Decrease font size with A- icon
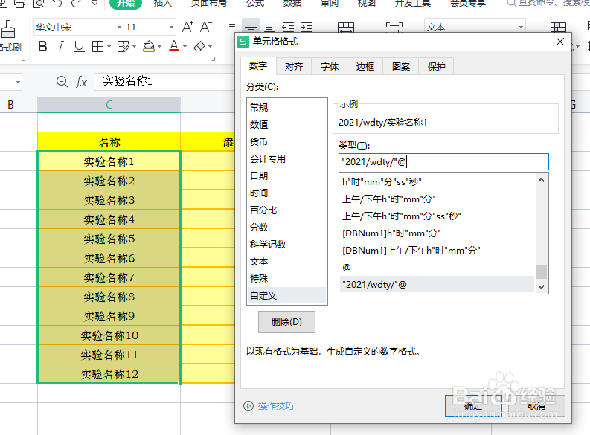 205,27
